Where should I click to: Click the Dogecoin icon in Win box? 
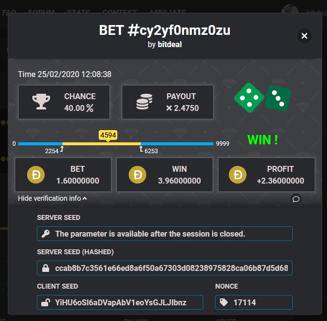(137, 175)
